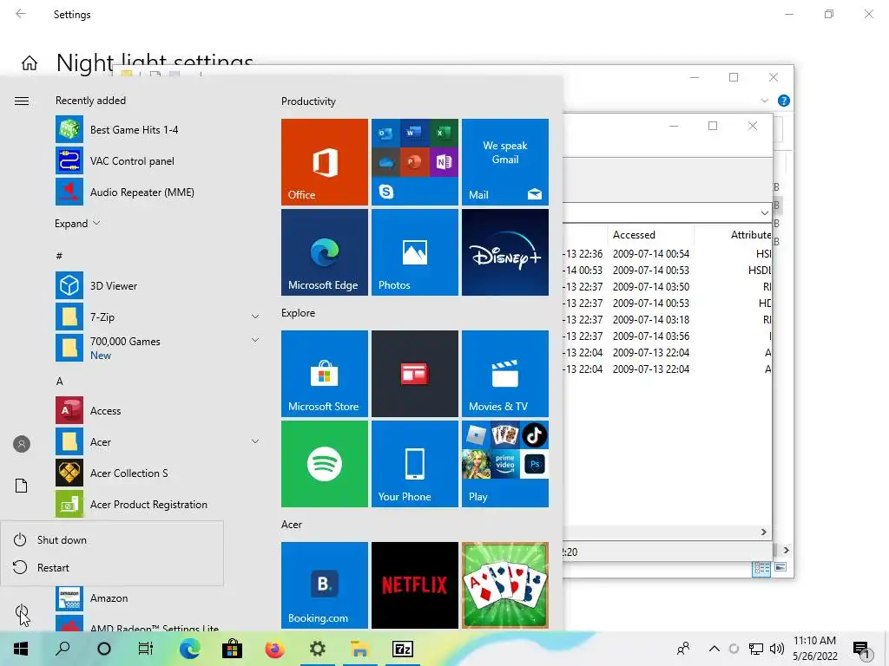Open the volume control in the tray
This screenshot has height=666, width=889.
[777, 649]
